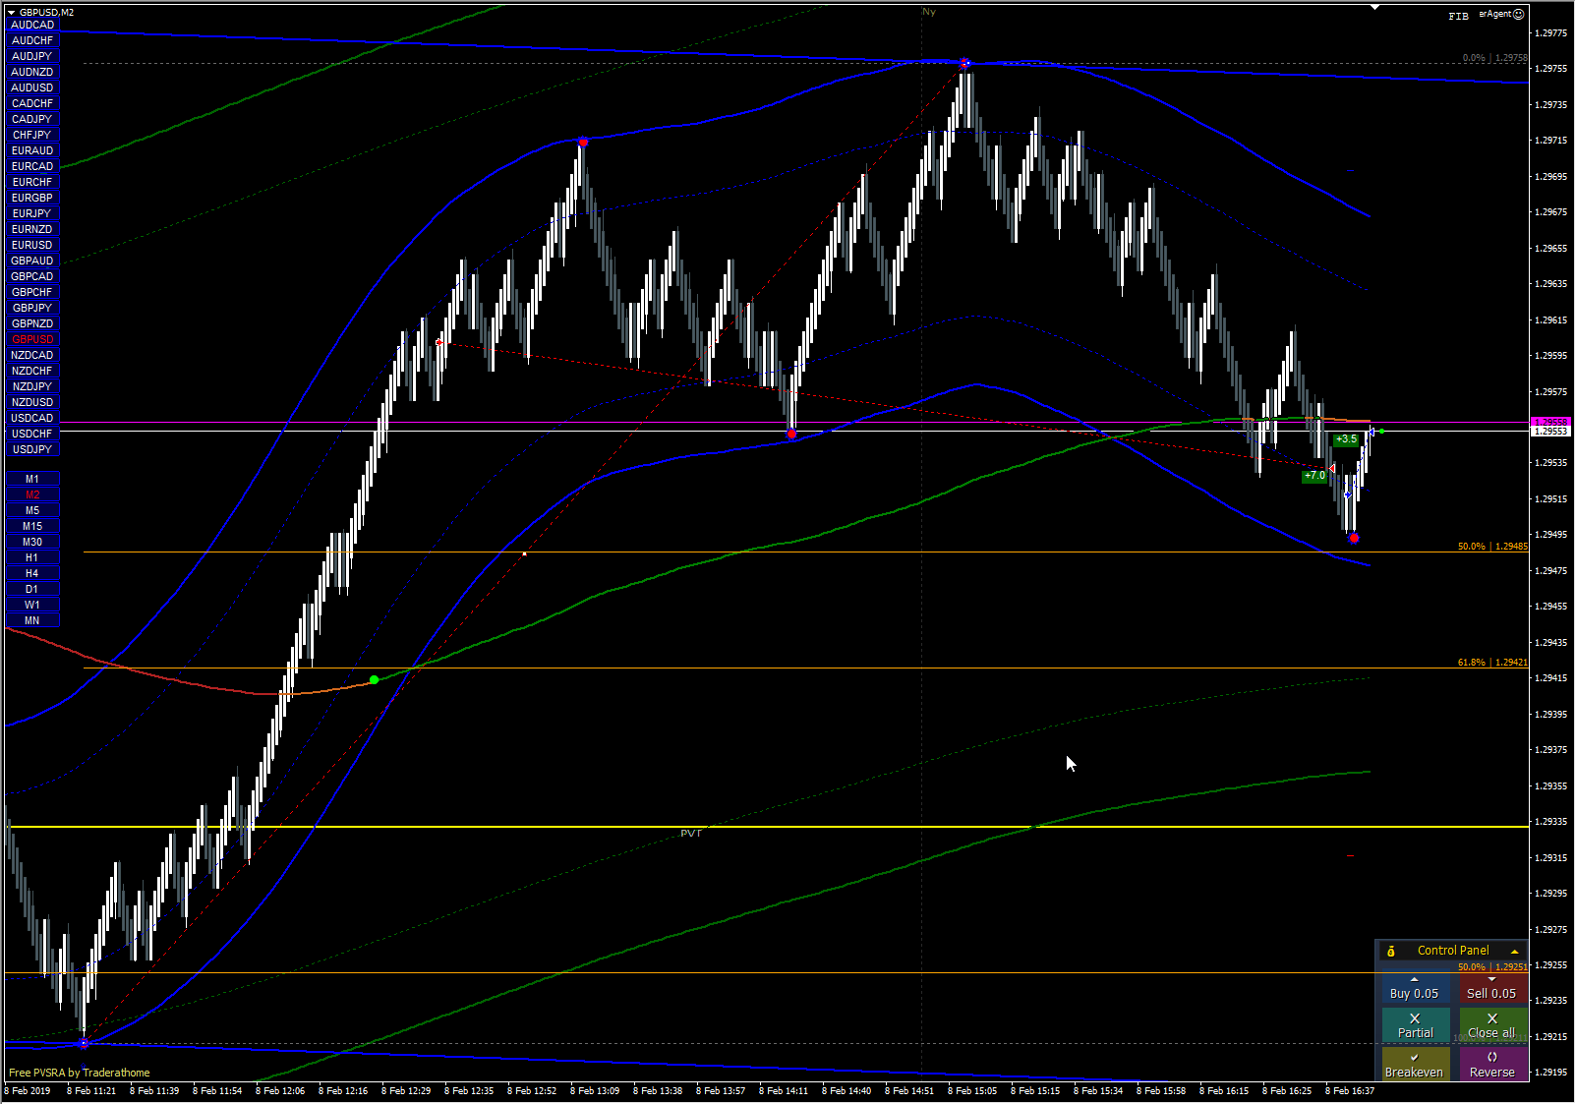Select the EURAUD symbol button
This screenshot has height=1104, width=1576.
tap(32, 150)
